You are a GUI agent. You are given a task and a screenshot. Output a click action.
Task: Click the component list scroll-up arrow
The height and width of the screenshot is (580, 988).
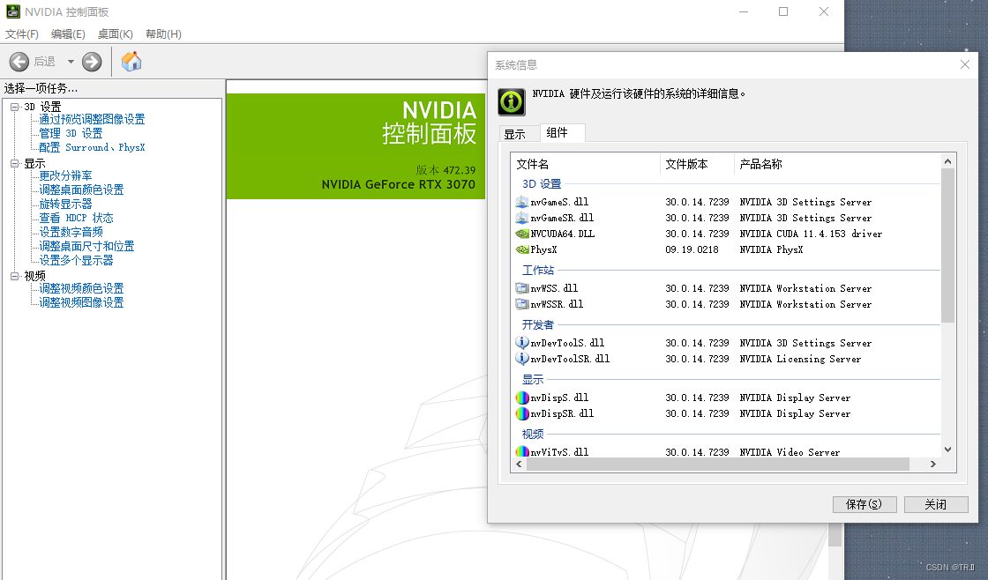tap(947, 161)
